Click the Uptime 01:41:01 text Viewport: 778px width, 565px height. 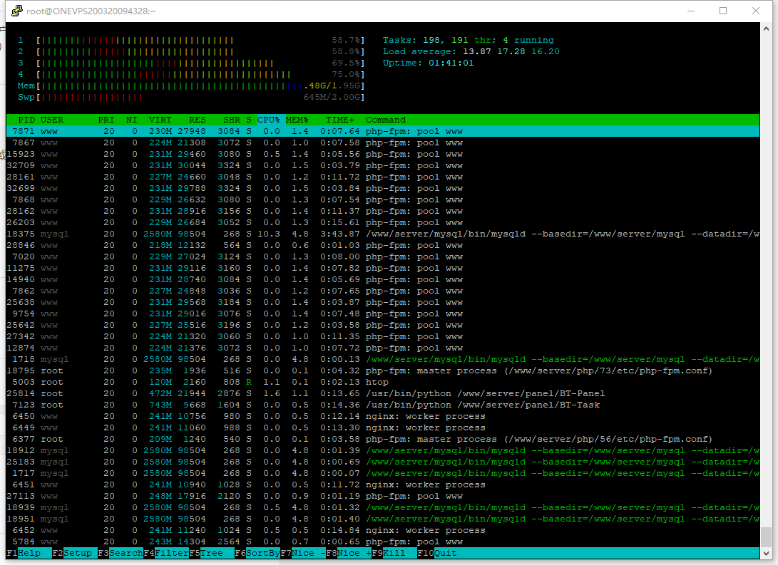pos(428,63)
